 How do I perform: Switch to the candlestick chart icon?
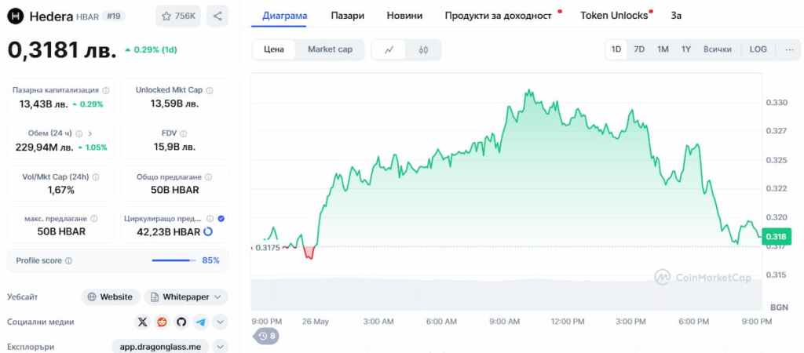424,49
